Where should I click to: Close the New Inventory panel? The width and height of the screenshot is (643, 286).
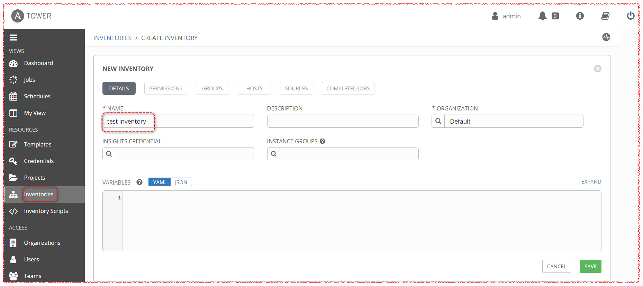click(598, 69)
